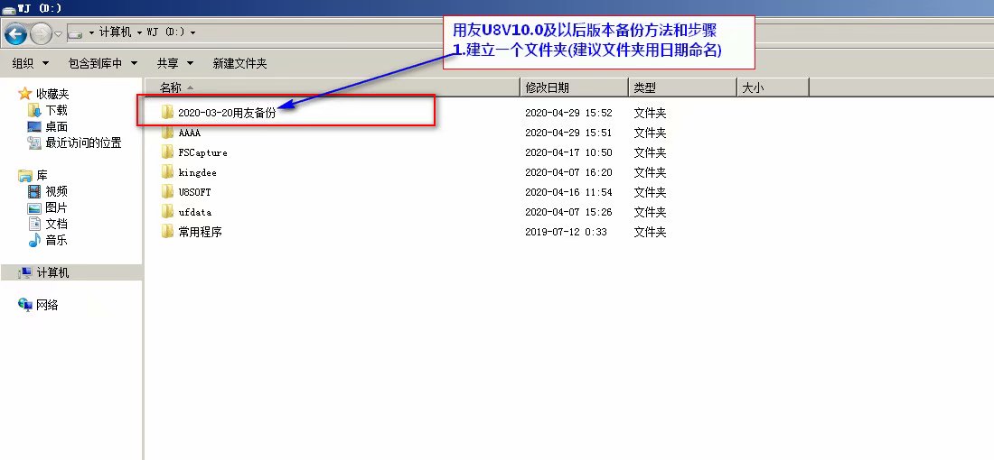Image resolution: width=994 pixels, height=460 pixels.
Task: Click the Forward navigation arrow button
Action: click(x=41, y=33)
